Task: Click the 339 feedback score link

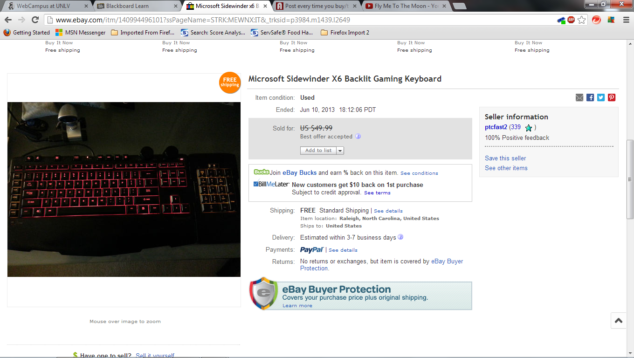Action: coord(516,127)
